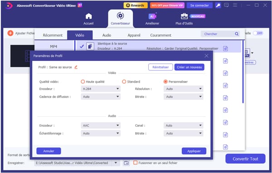Click Créer un nouveau button
Viewport: 272px width, 173px height.
(189, 67)
